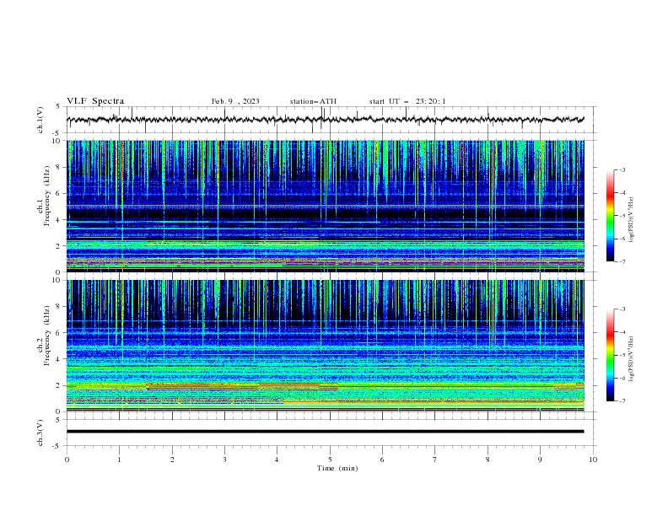Click the ch.3 flat voltage trace

pyautogui.click(x=325, y=432)
